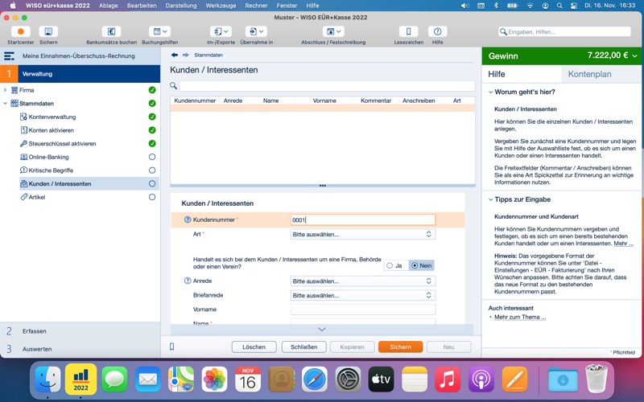Screen dimensions: 644x402
Task: Open Finder from the Dock
Action: click(48, 379)
